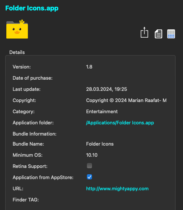The image size is (183, 210).
Task: Toggle the Retina Support checkbox
Action: 89,166
